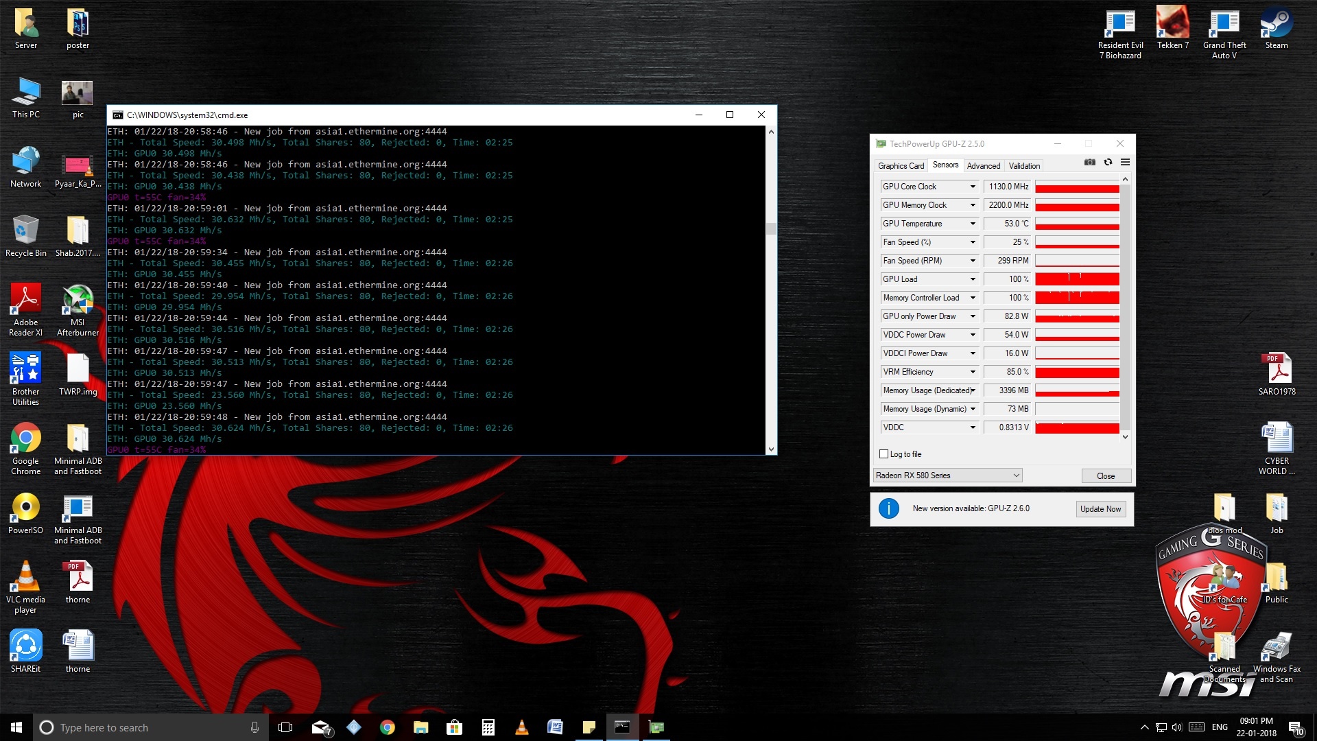
Task: Click cmd window vertical scrollbar thumb
Action: [x=771, y=228]
